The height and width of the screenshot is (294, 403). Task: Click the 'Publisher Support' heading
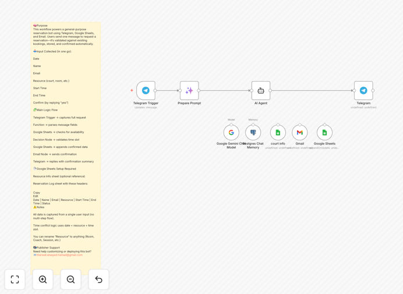click(47, 247)
